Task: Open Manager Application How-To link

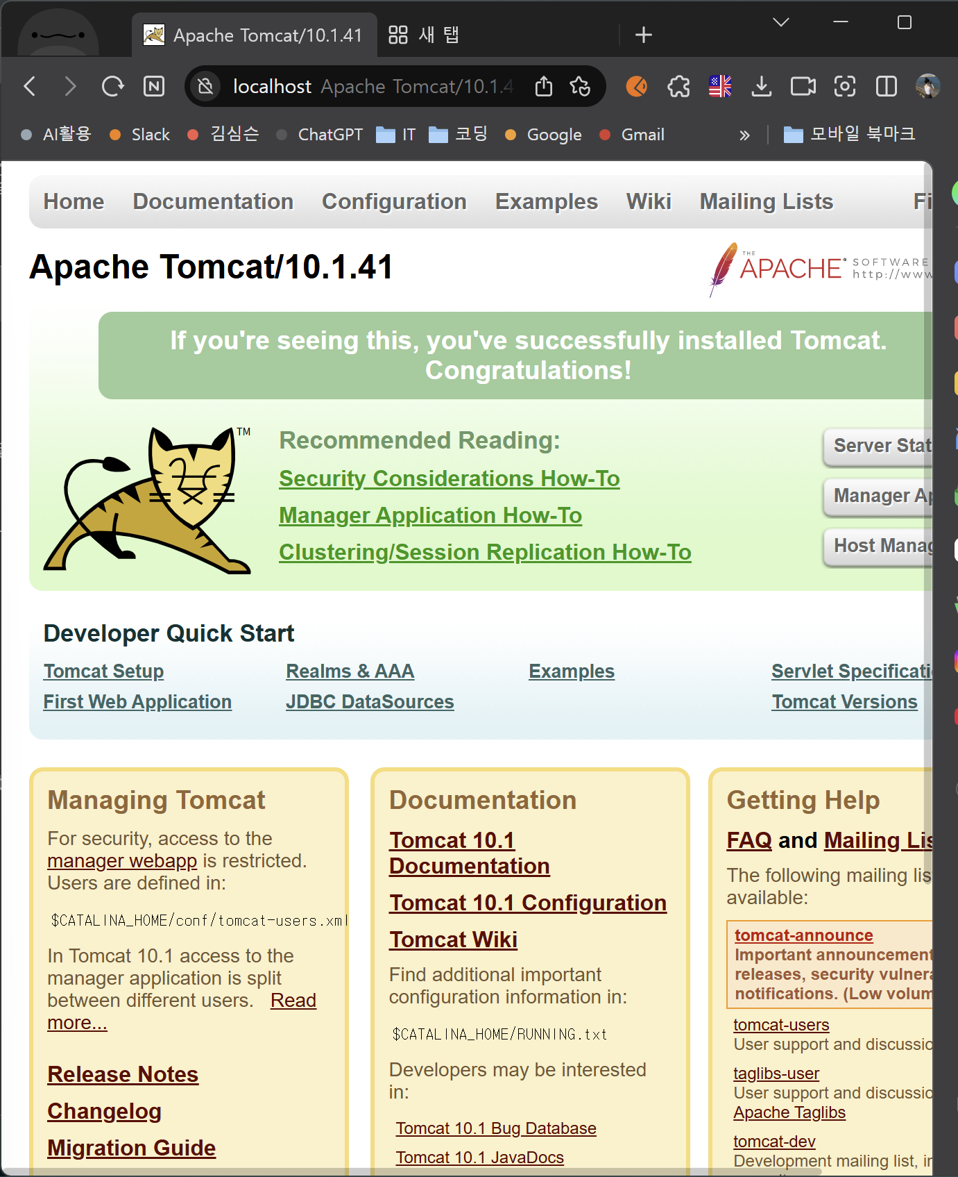Action: click(430, 515)
